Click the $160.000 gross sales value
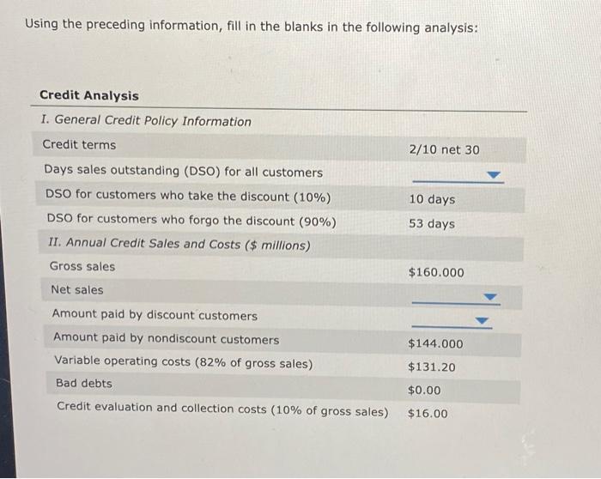This screenshot has height=479, width=601. 436,272
